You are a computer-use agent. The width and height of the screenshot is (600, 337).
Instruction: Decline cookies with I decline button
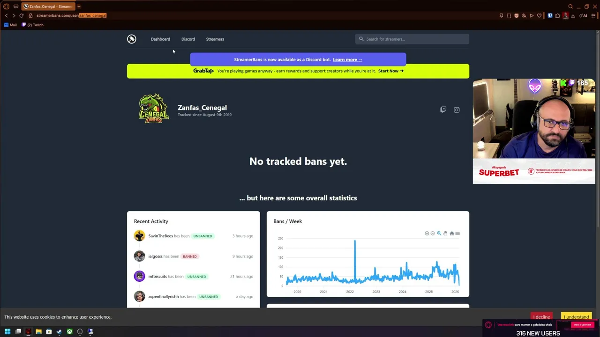click(541, 317)
